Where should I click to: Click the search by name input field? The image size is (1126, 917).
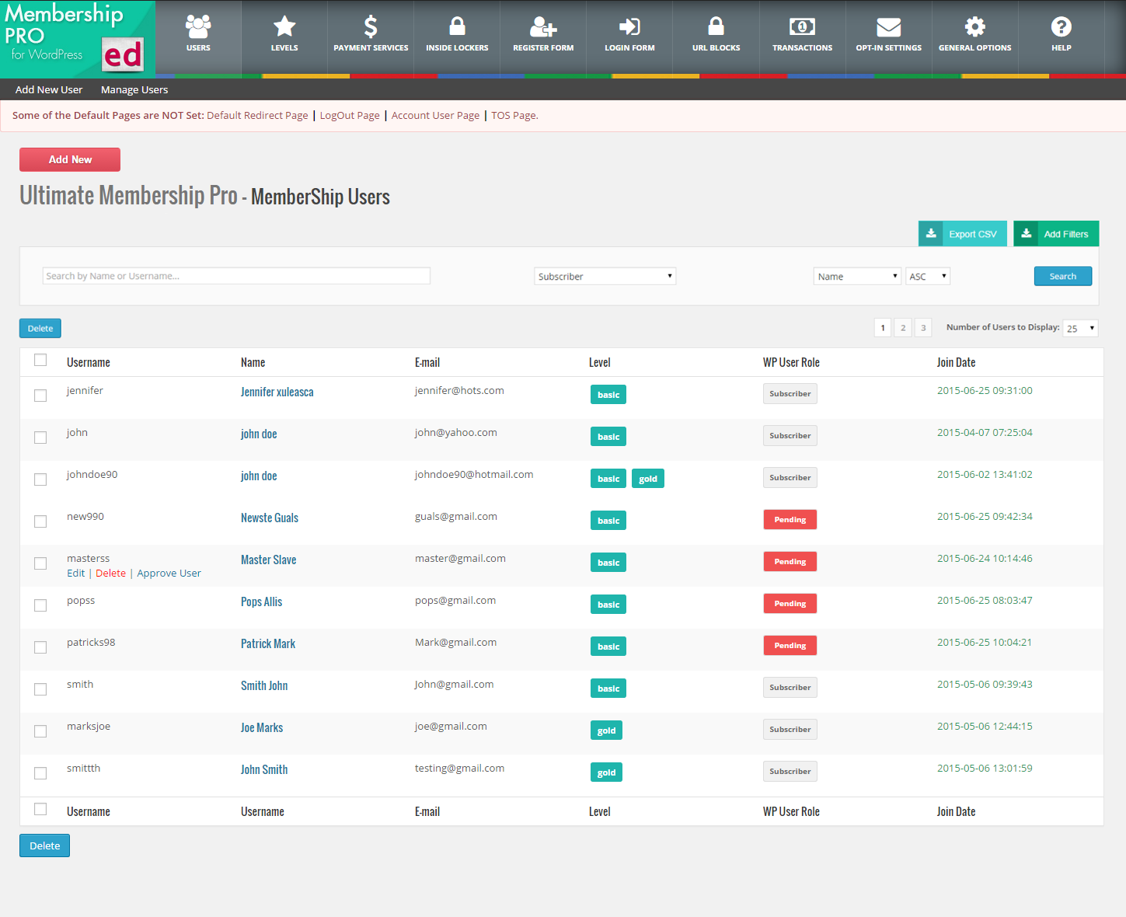pos(236,276)
